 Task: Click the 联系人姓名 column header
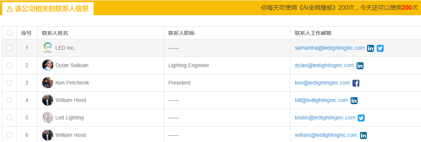pyautogui.click(x=55, y=33)
